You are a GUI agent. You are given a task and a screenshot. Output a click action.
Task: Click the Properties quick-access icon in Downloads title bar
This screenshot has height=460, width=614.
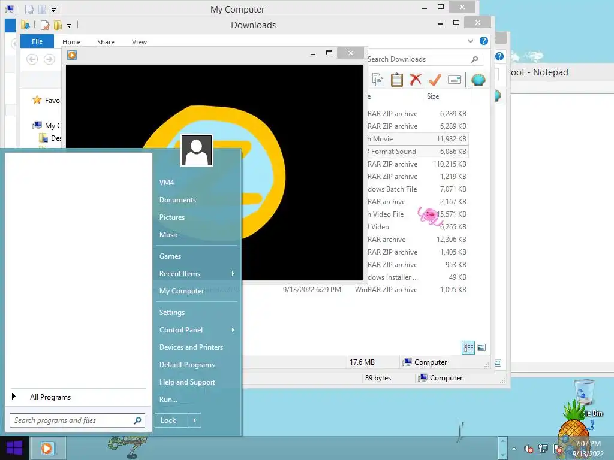pyautogui.click(x=45, y=25)
